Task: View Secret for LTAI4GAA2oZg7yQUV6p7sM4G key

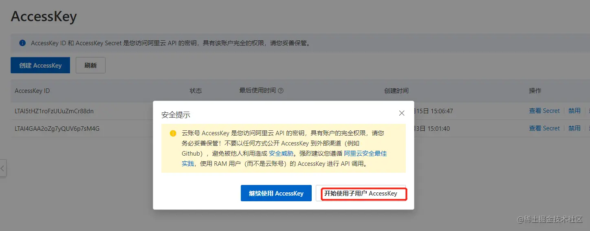Action: pos(544,128)
